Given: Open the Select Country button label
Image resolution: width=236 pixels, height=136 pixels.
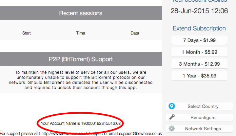Looking at the screenshot, I should [203, 106].
